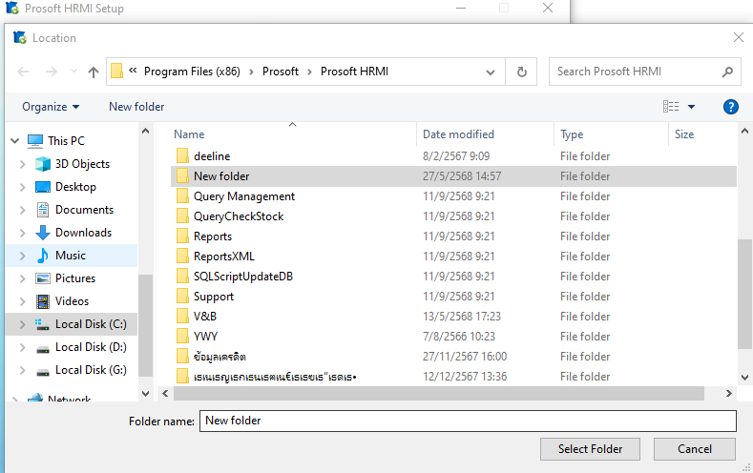Expand the Local Disk (C:) tree node
The height and width of the screenshot is (473, 753).
(22, 324)
